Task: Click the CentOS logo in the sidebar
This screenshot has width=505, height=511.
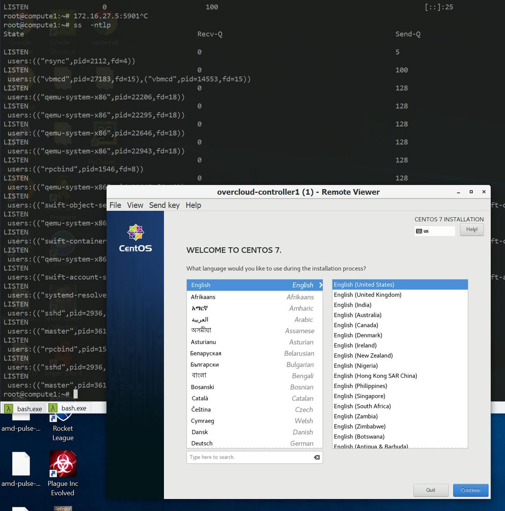Action: (x=135, y=238)
